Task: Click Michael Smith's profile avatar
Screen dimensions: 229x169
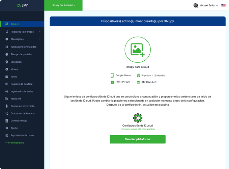Action: point(196,5)
